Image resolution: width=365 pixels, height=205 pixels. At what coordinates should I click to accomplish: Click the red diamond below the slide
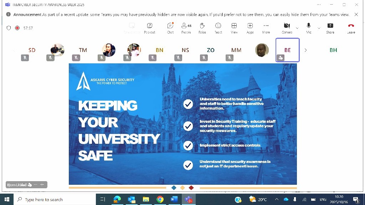191,188
